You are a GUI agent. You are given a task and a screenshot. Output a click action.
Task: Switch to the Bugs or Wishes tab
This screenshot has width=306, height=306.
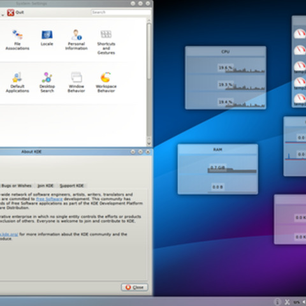(x=16, y=186)
